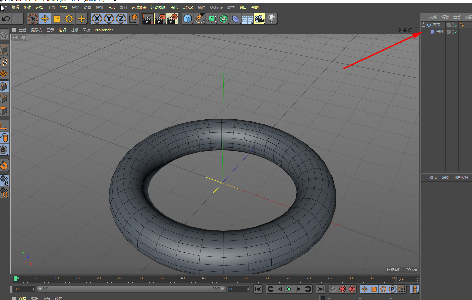Open Edit Render Settings with gear clapperboard

coord(172,19)
